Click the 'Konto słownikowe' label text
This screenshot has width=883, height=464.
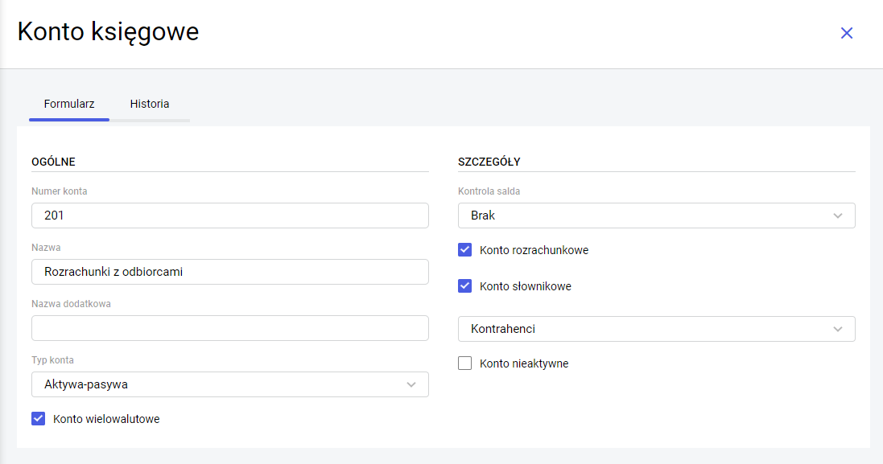526,286
